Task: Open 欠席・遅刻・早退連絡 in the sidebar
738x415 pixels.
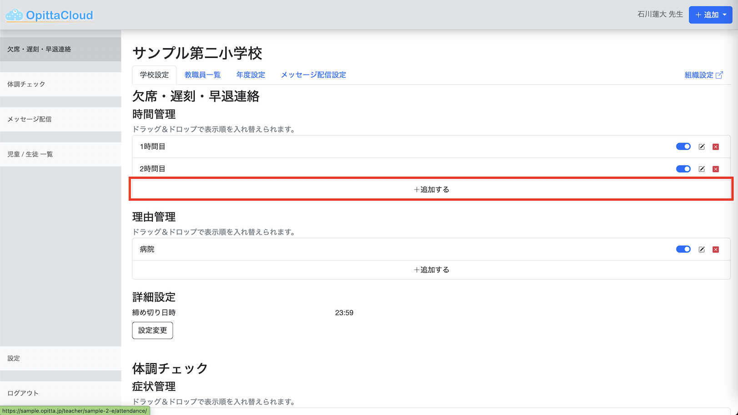Action: (x=60, y=49)
